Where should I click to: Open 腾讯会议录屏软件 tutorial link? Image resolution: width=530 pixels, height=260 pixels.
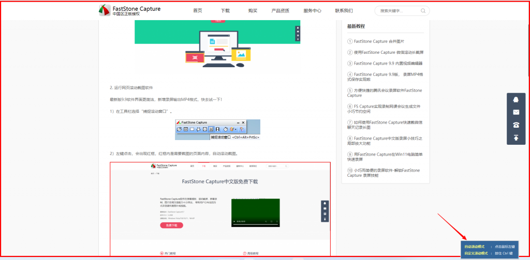385,93
